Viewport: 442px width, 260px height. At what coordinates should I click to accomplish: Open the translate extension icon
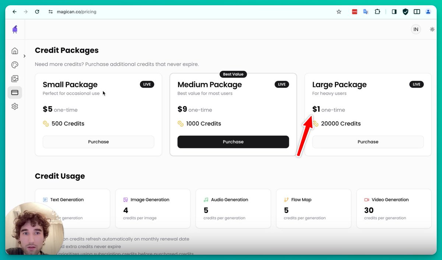[x=366, y=12]
